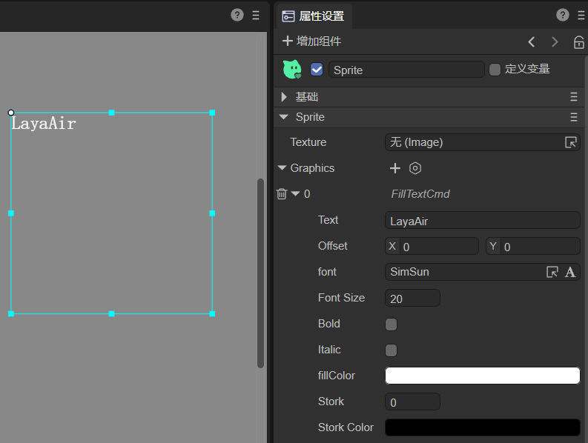Expand the 基础 section
The height and width of the screenshot is (443, 588).
[x=284, y=97]
